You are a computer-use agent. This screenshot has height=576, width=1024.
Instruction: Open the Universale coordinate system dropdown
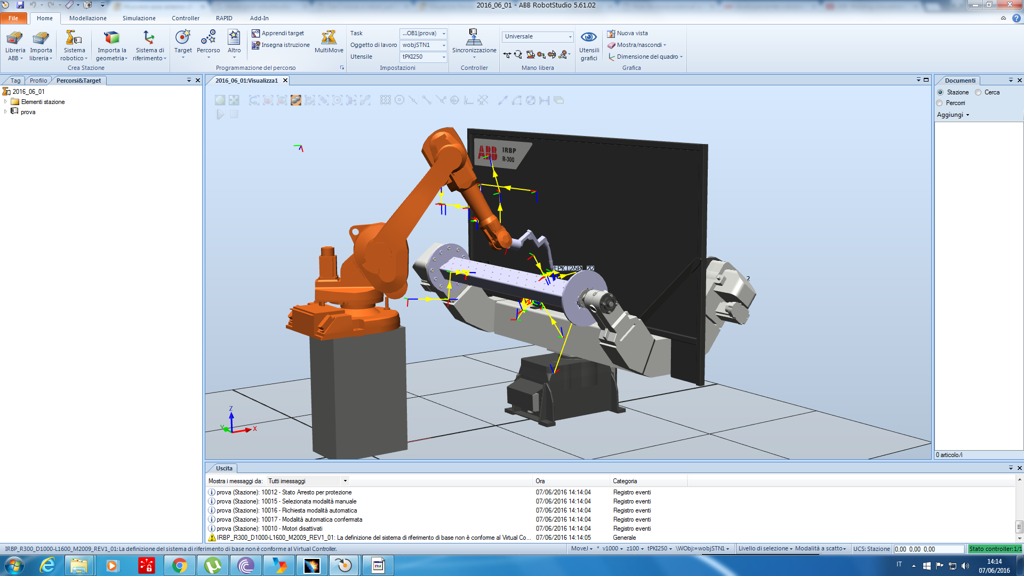(x=570, y=37)
